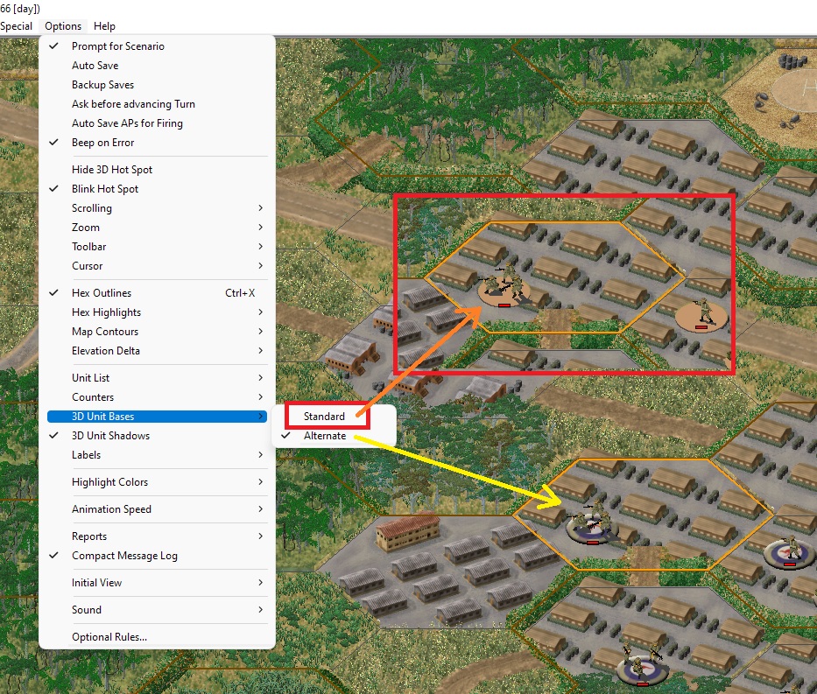This screenshot has width=817, height=694.
Task: Toggle Hex Outlines option
Action: tap(157, 293)
